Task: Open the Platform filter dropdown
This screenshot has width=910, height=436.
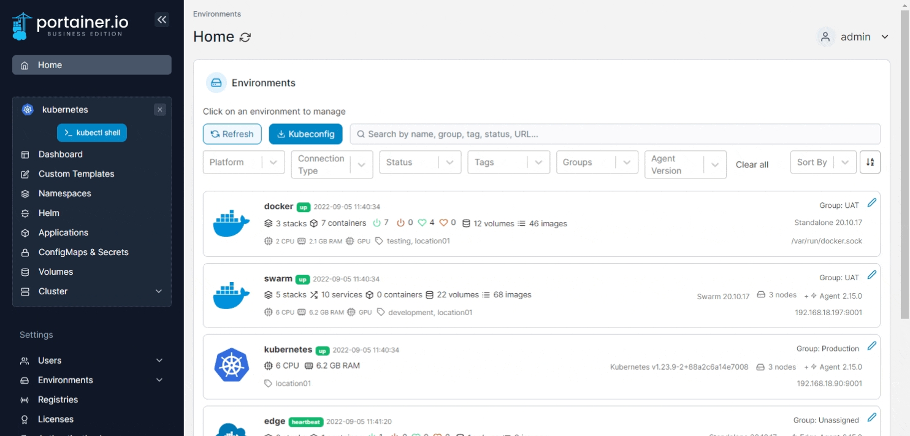Action: (x=243, y=163)
